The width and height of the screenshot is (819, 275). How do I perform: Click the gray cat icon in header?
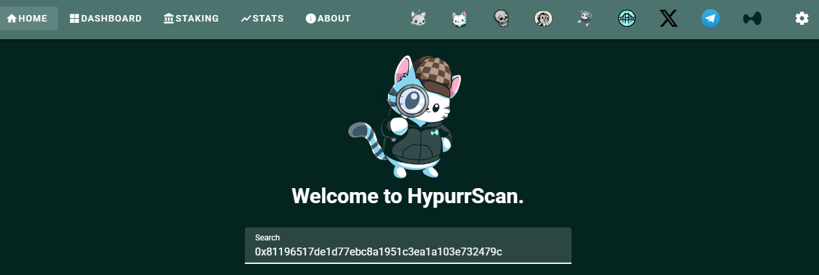[x=419, y=18]
